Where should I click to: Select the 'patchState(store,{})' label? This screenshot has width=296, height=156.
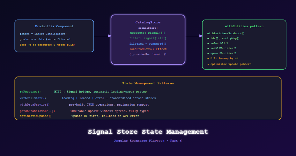(37, 111)
